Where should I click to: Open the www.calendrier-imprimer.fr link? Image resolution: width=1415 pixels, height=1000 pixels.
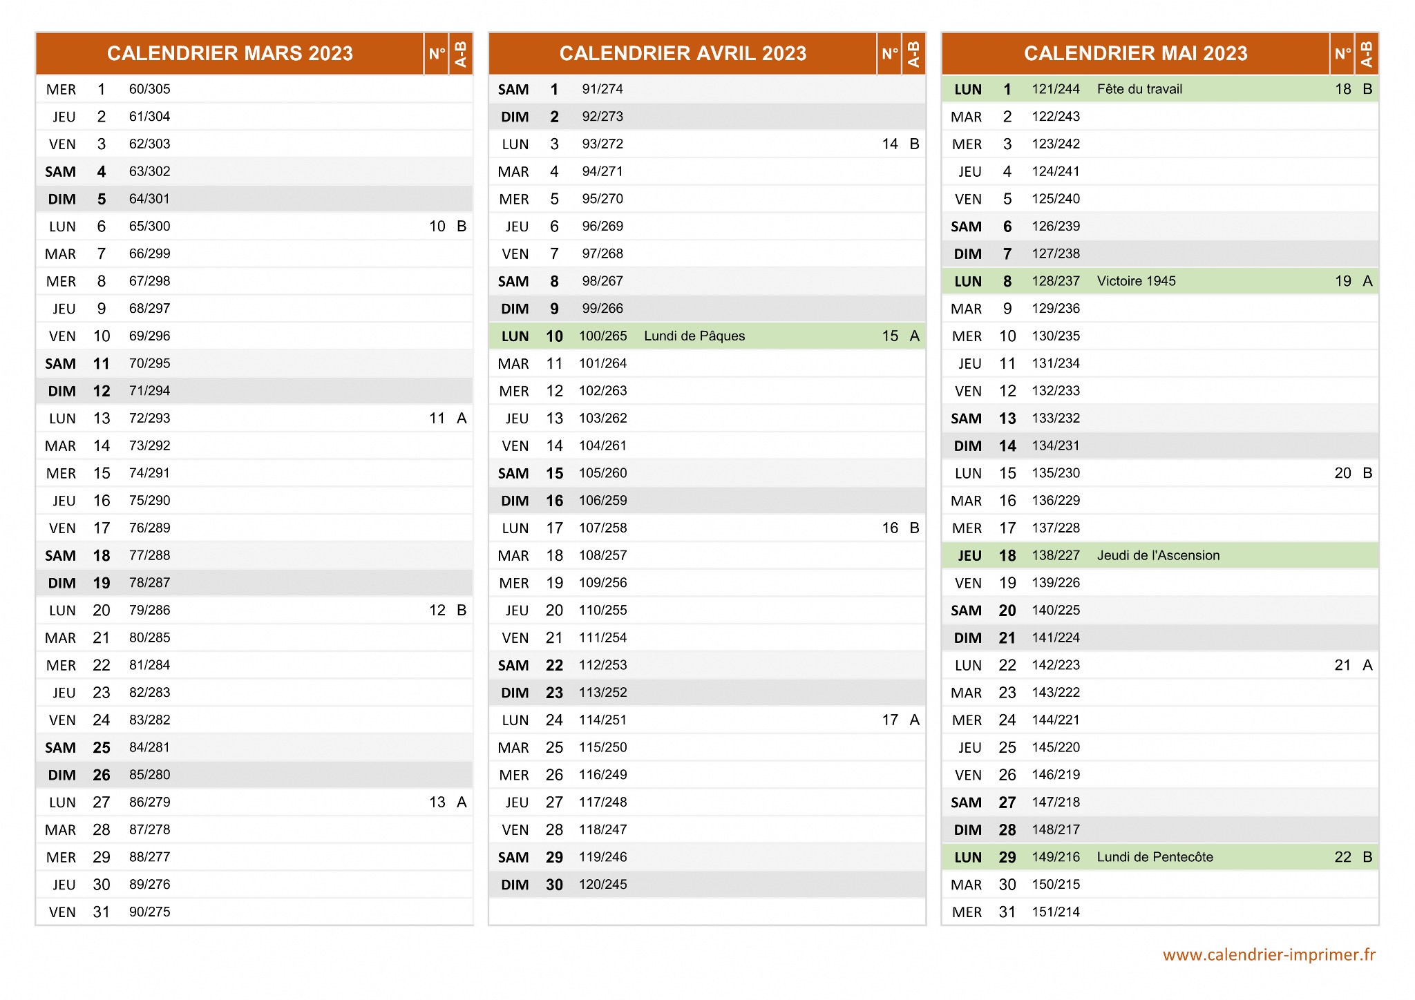pyautogui.click(x=1269, y=954)
